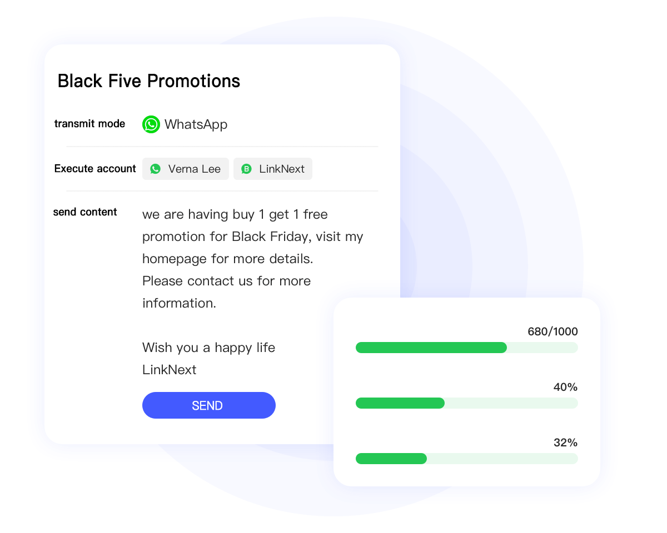The height and width of the screenshot is (533, 667).
Task: Click the 680/1000 progress bar
Action: [x=466, y=348]
